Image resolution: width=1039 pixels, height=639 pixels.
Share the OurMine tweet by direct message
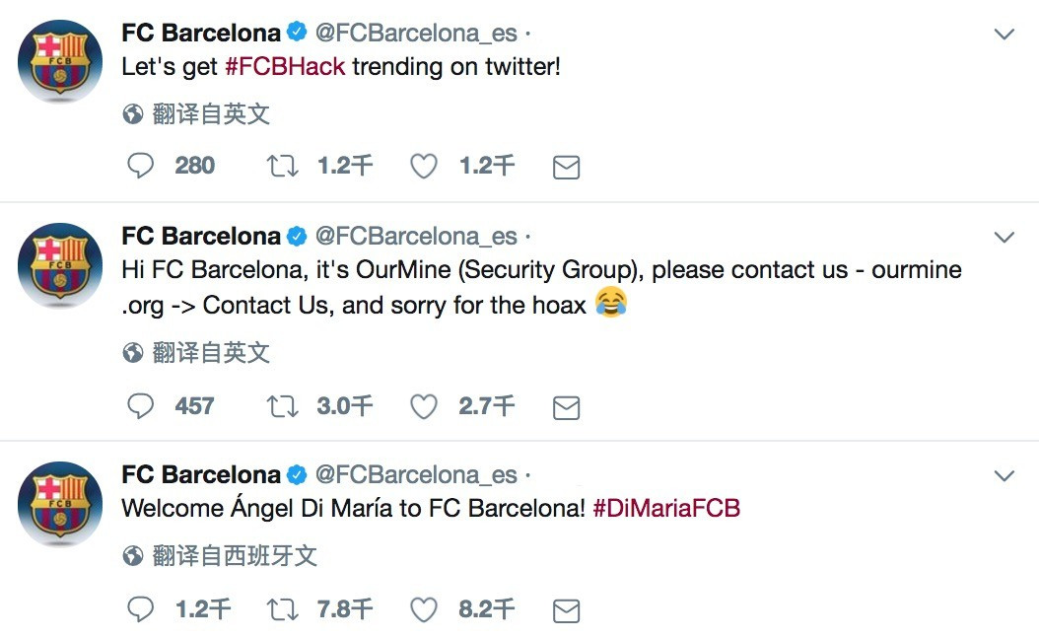567,407
